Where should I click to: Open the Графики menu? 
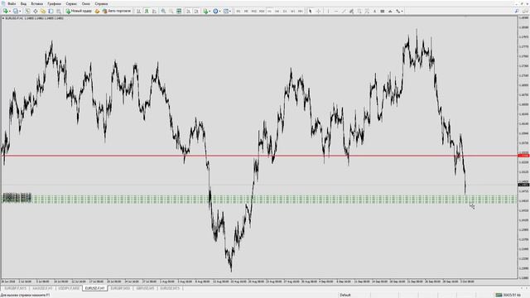pyautogui.click(x=54, y=3)
